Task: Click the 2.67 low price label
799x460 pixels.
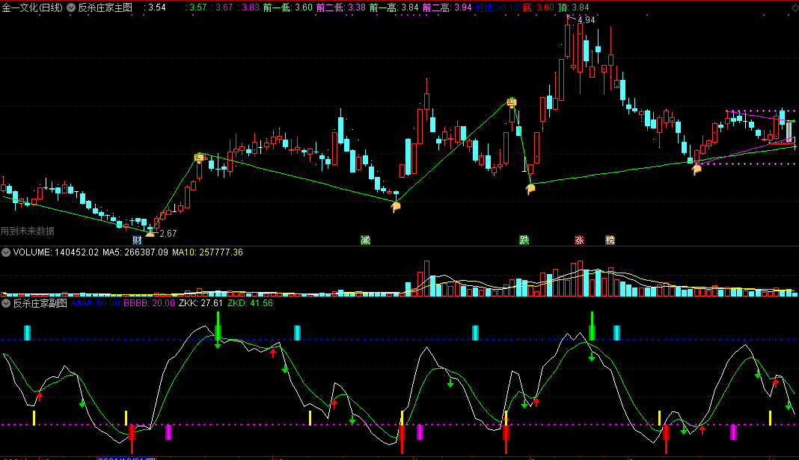Action: [x=168, y=234]
